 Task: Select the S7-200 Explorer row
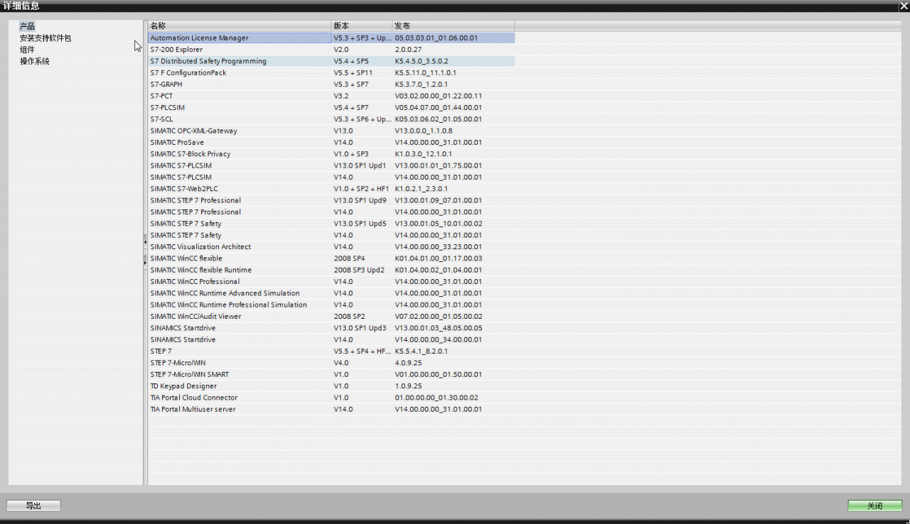click(x=331, y=50)
